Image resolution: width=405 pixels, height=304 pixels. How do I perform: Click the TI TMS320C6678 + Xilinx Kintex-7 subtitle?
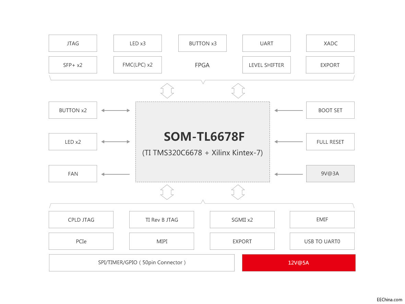coord(202,153)
